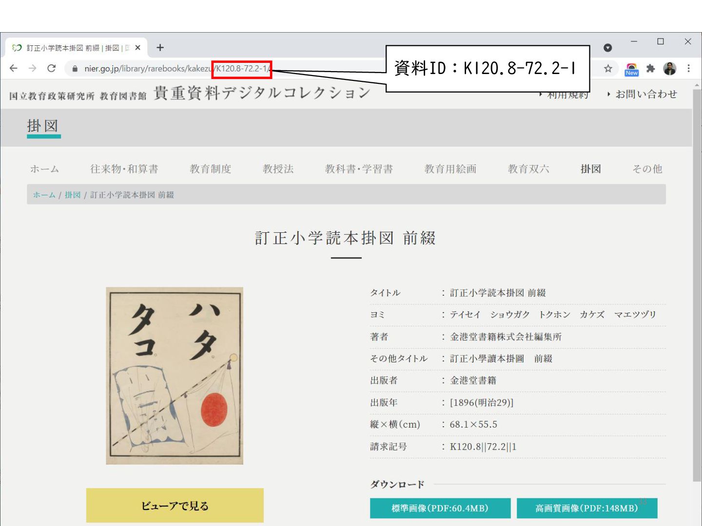Click the page vertical scrollbar
The width and height of the screenshot is (702, 526).
[x=697, y=285]
